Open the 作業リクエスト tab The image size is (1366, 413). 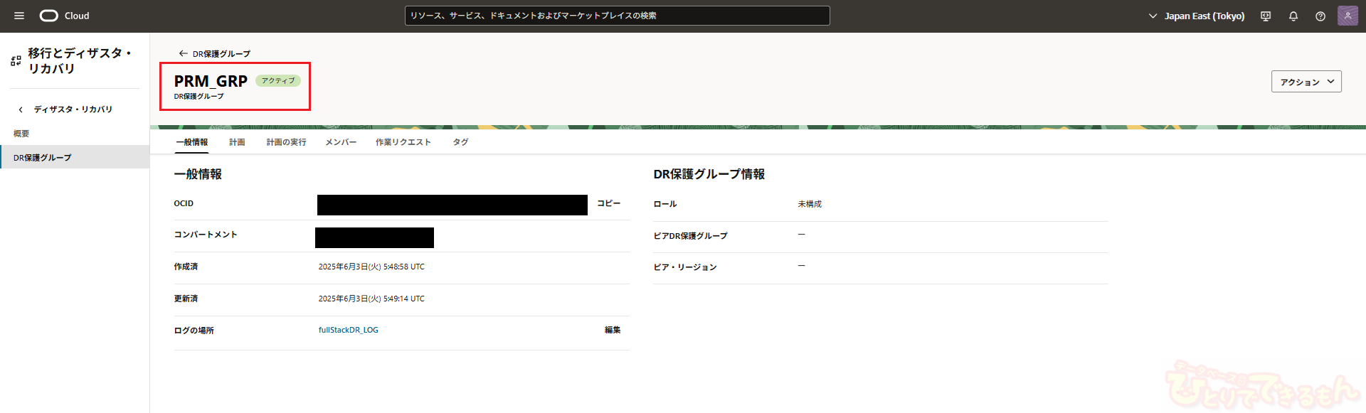[x=403, y=142]
